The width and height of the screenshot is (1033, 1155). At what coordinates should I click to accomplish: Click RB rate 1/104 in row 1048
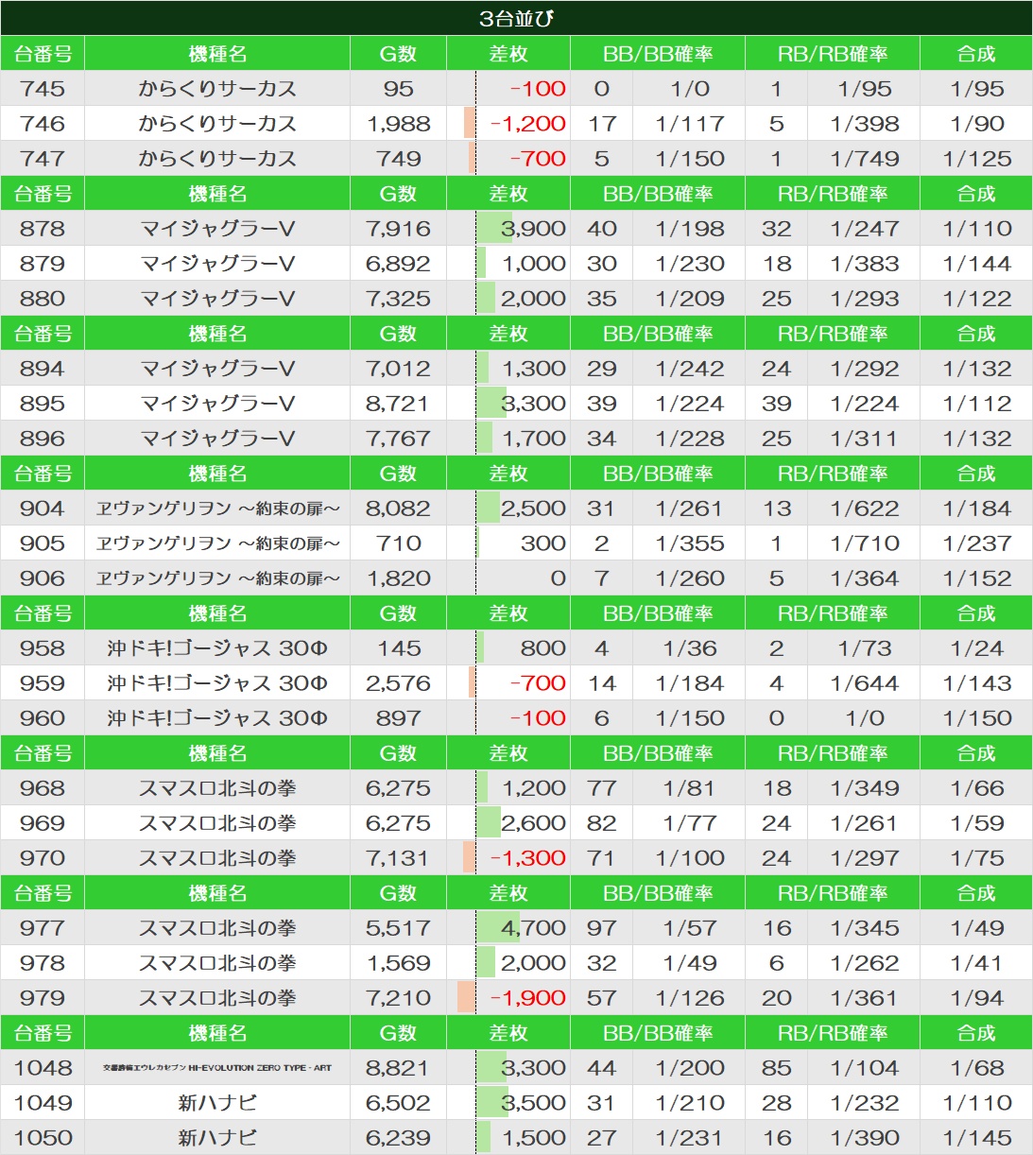[865, 1068]
